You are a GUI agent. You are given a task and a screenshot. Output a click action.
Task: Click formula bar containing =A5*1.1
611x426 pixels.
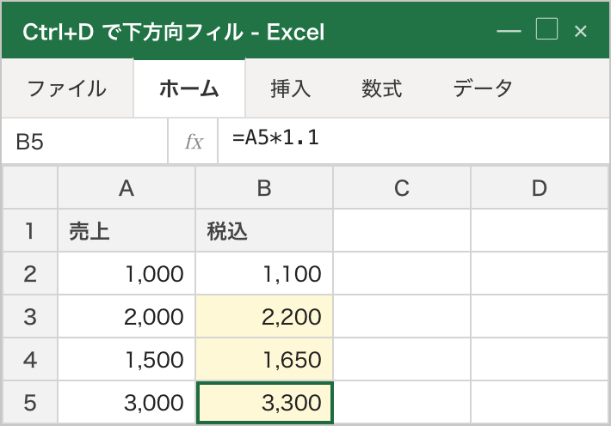click(414, 141)
